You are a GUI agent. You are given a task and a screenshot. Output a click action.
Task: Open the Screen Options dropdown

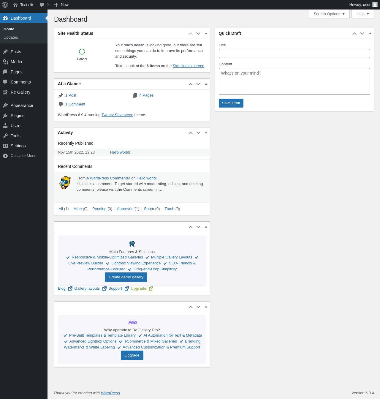click(x=329, y=14)
